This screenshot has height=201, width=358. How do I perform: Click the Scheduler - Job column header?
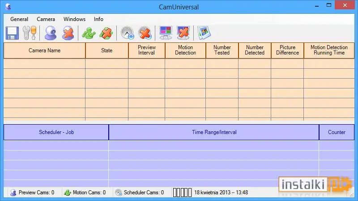(x=56, y=132)
